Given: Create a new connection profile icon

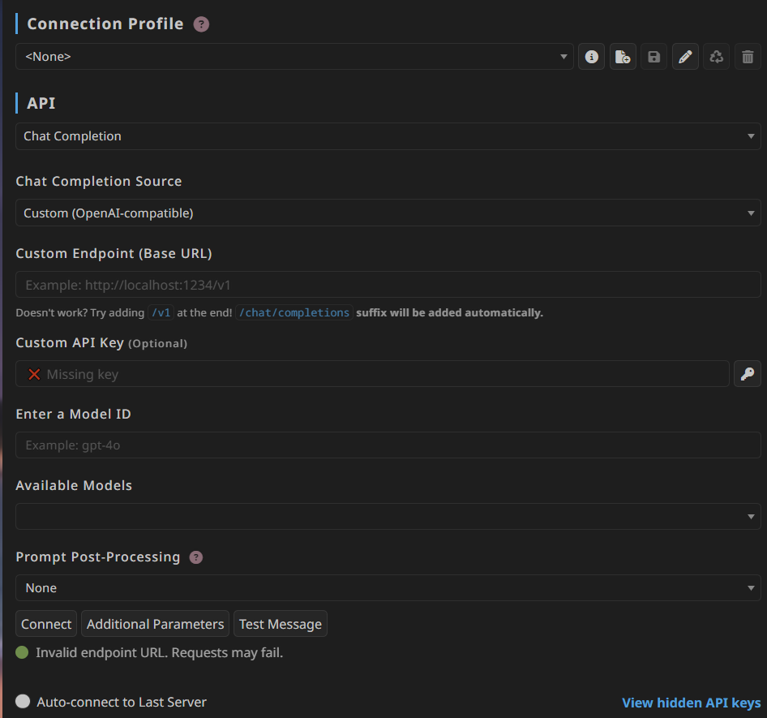Looking at the screenshot, I should tap(623, 57).
